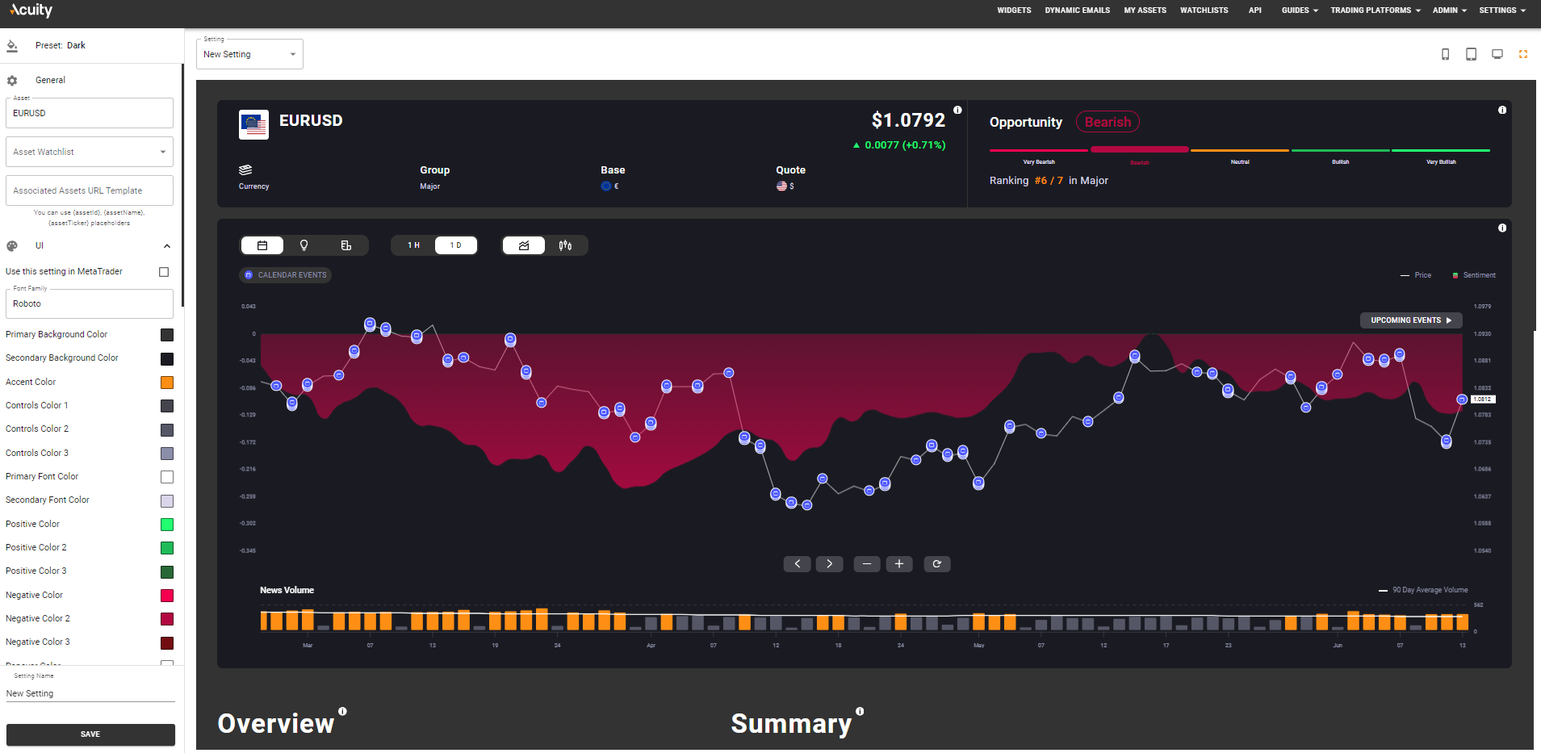
Task: Click the Associated Assets URL Template field
Action: coord(90,190)
